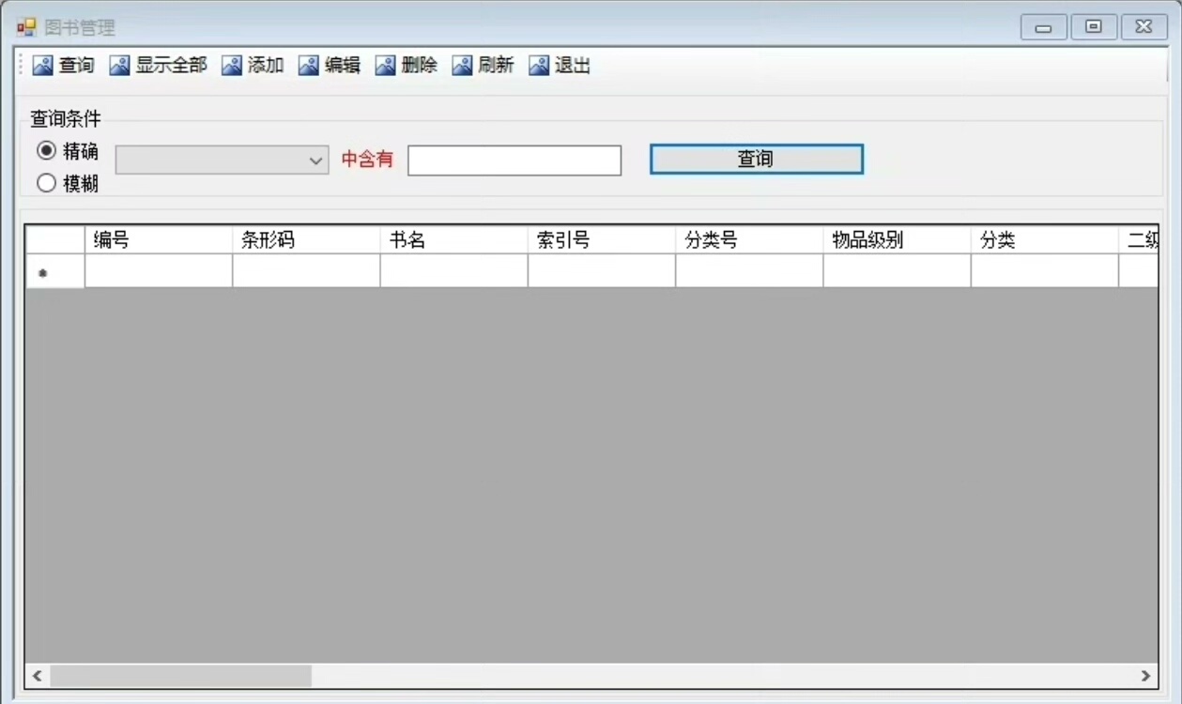The width and height of the screenshot is (1182, 704).
Task: Minimize the 图书管理 window
Action: (1044, 27)
